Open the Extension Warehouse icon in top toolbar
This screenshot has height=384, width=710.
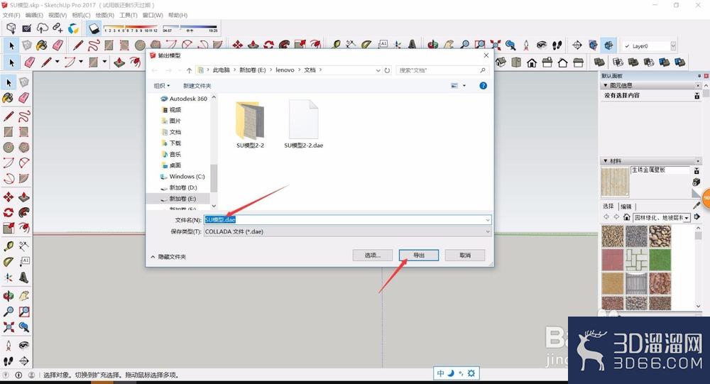click(73, 28)
